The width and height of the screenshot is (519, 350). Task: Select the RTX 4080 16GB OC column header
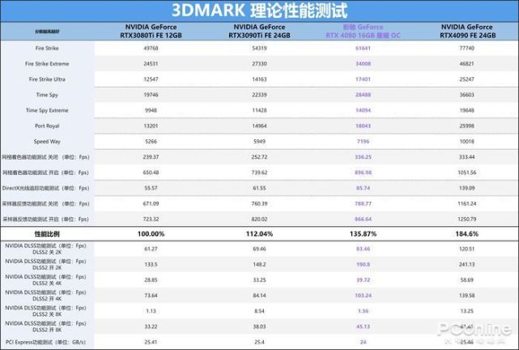363,31
